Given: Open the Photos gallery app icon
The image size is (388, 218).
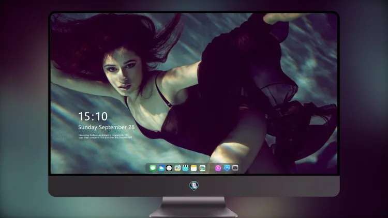Looking at the screenshot, I should coord(202,168).
